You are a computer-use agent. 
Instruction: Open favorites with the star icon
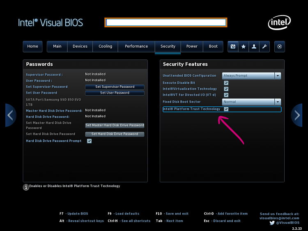pos(244,46)
